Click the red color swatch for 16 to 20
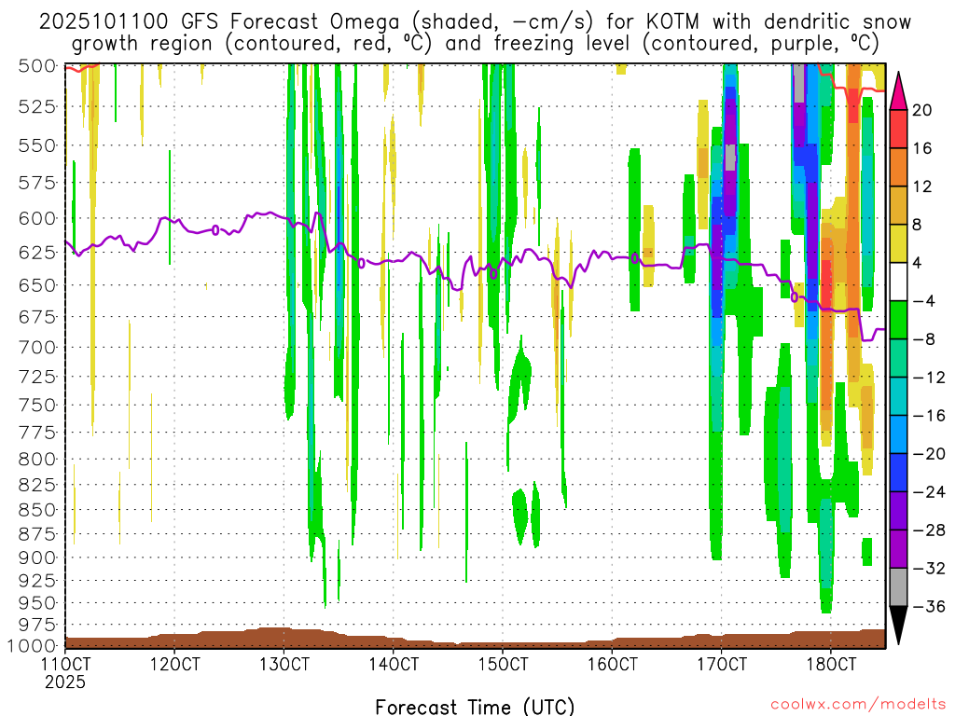This screenshot has height=716, width=955. click(x=898, y=129)
